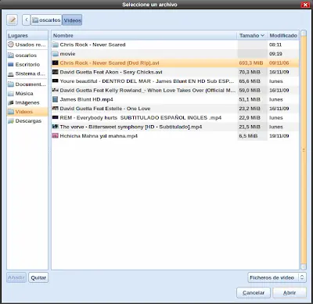This screenshot has width=313, height=304.
Task: Click the Quitar bookmark button
Action: click(38, 277)
